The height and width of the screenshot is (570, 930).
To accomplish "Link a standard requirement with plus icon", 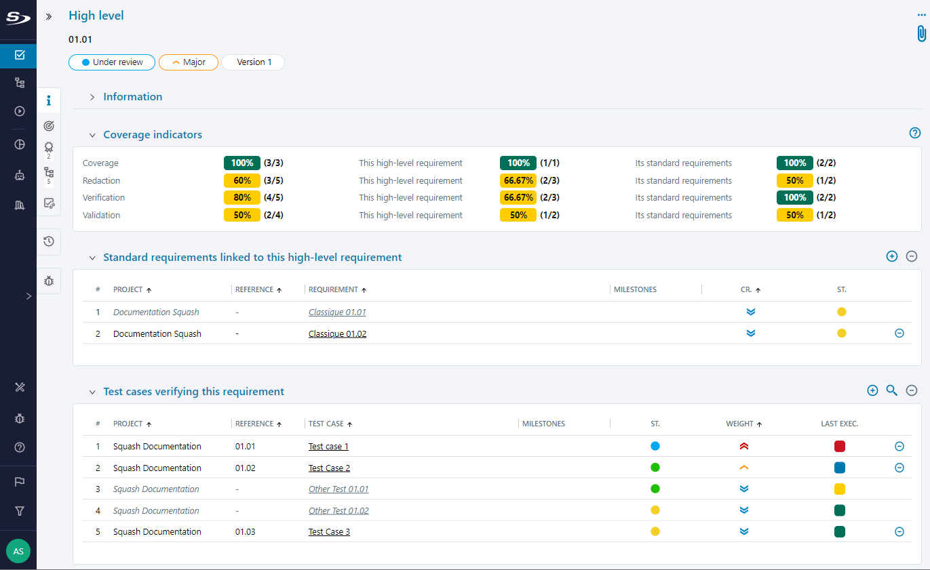I will 892,256.
